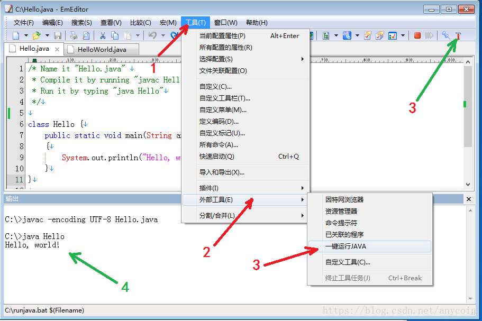This screenshot has height=321, width=482.
Task: Close the 输出 output panel
Action: 468,199
